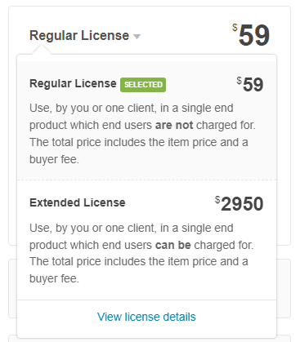Click the $59 price inside Regular option
Image resolution: width=300 pixels, height=342 pixels.
(250, 84)
